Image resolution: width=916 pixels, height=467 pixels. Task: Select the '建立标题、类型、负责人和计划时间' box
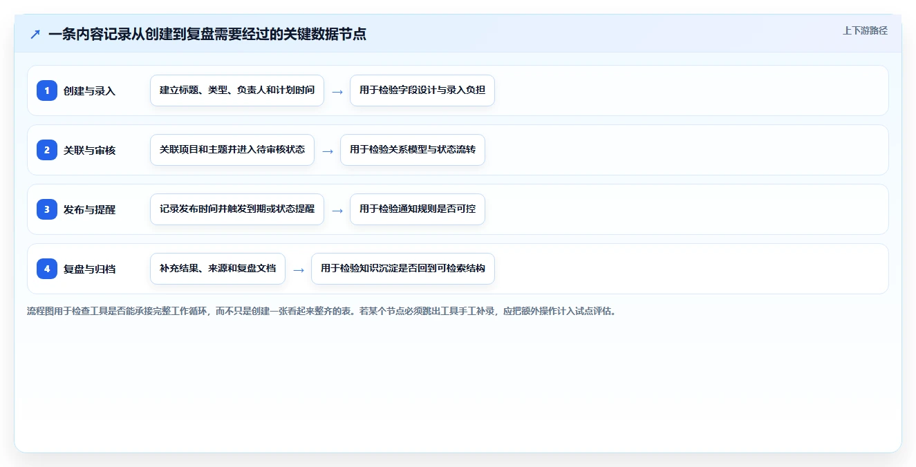(237, 90)
